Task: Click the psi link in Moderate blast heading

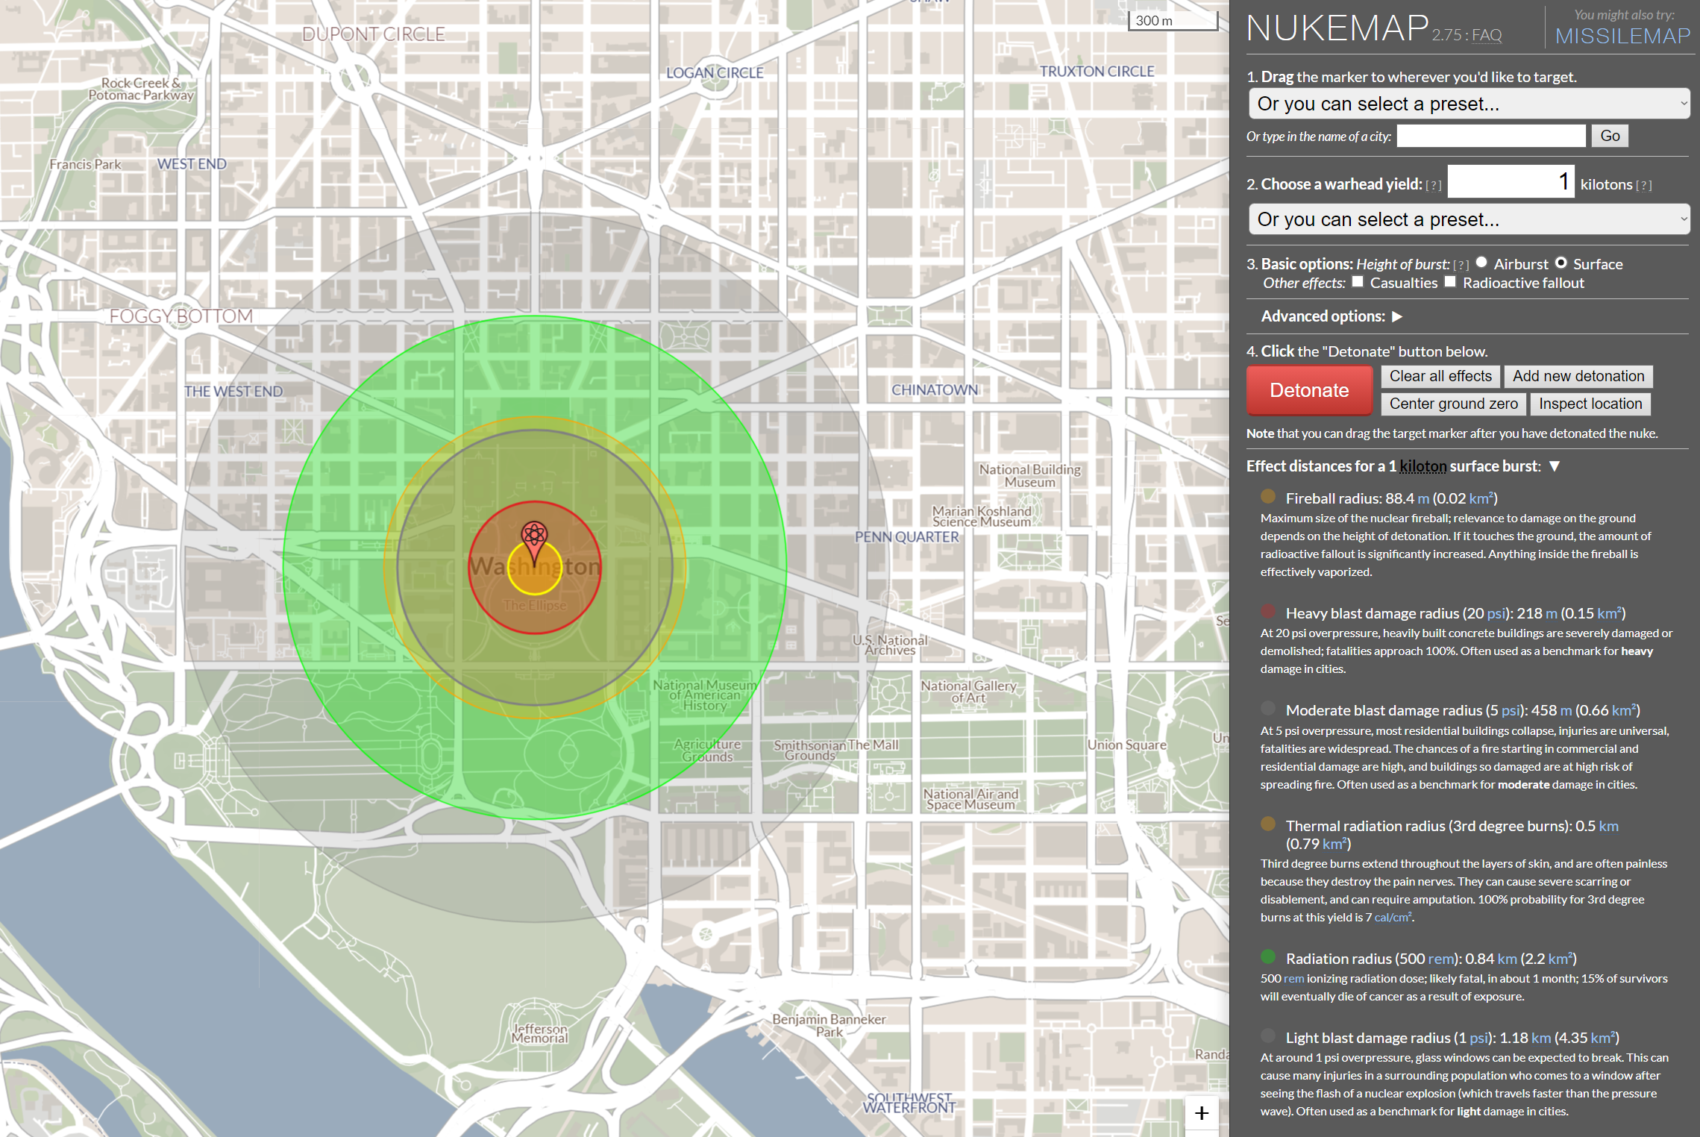Action: click(1510, 710)
